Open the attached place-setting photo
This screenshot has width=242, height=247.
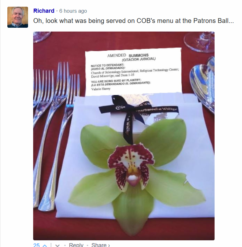124,136
